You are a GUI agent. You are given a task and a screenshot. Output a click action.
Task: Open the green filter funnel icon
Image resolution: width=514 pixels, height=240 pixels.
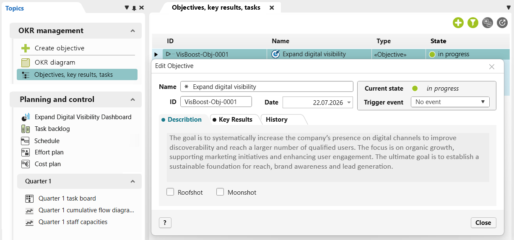pyautogui.click(x=473, y=23)
